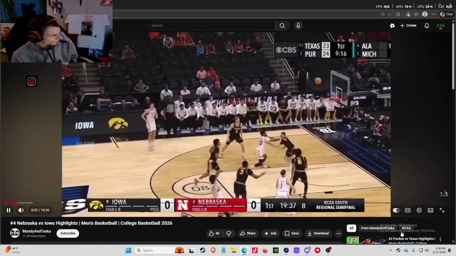Click the Ask button
Screen dimensions: 456x256
point(270,233)
